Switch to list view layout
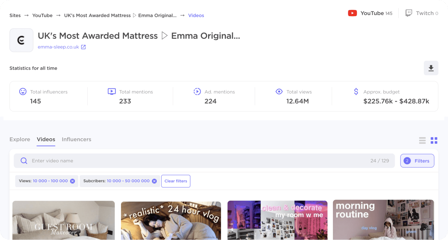Screen dimensions: 448x240 422,141
